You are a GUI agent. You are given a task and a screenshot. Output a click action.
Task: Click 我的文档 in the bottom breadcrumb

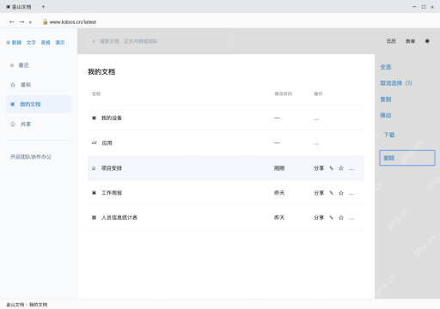tap(39, 305)
